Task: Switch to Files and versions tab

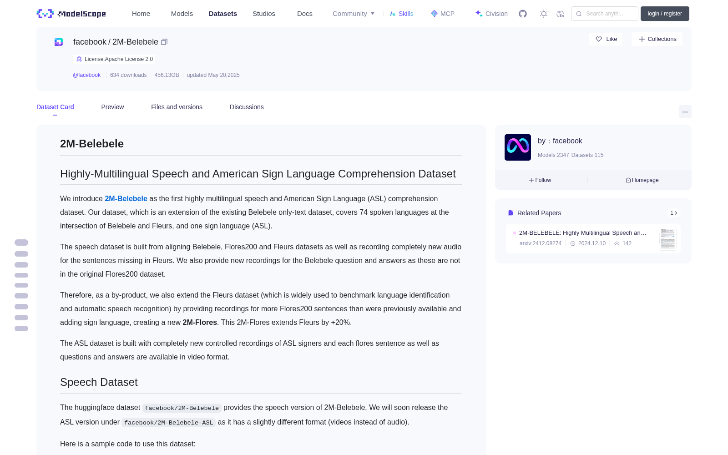Action: (x=177, y=107)
